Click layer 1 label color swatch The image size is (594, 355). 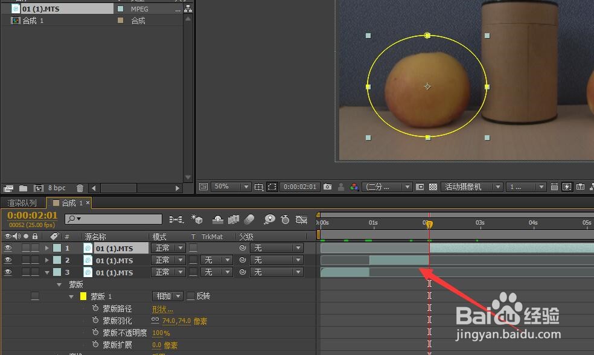pyautogui.click(x=57, y=248)
